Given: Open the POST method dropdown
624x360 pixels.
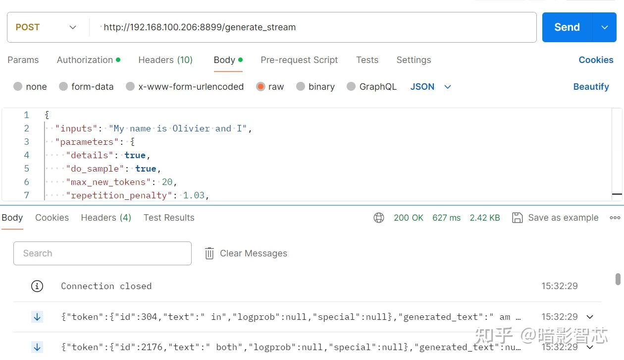Looking at the screenshot, I should tap(48, 27).
